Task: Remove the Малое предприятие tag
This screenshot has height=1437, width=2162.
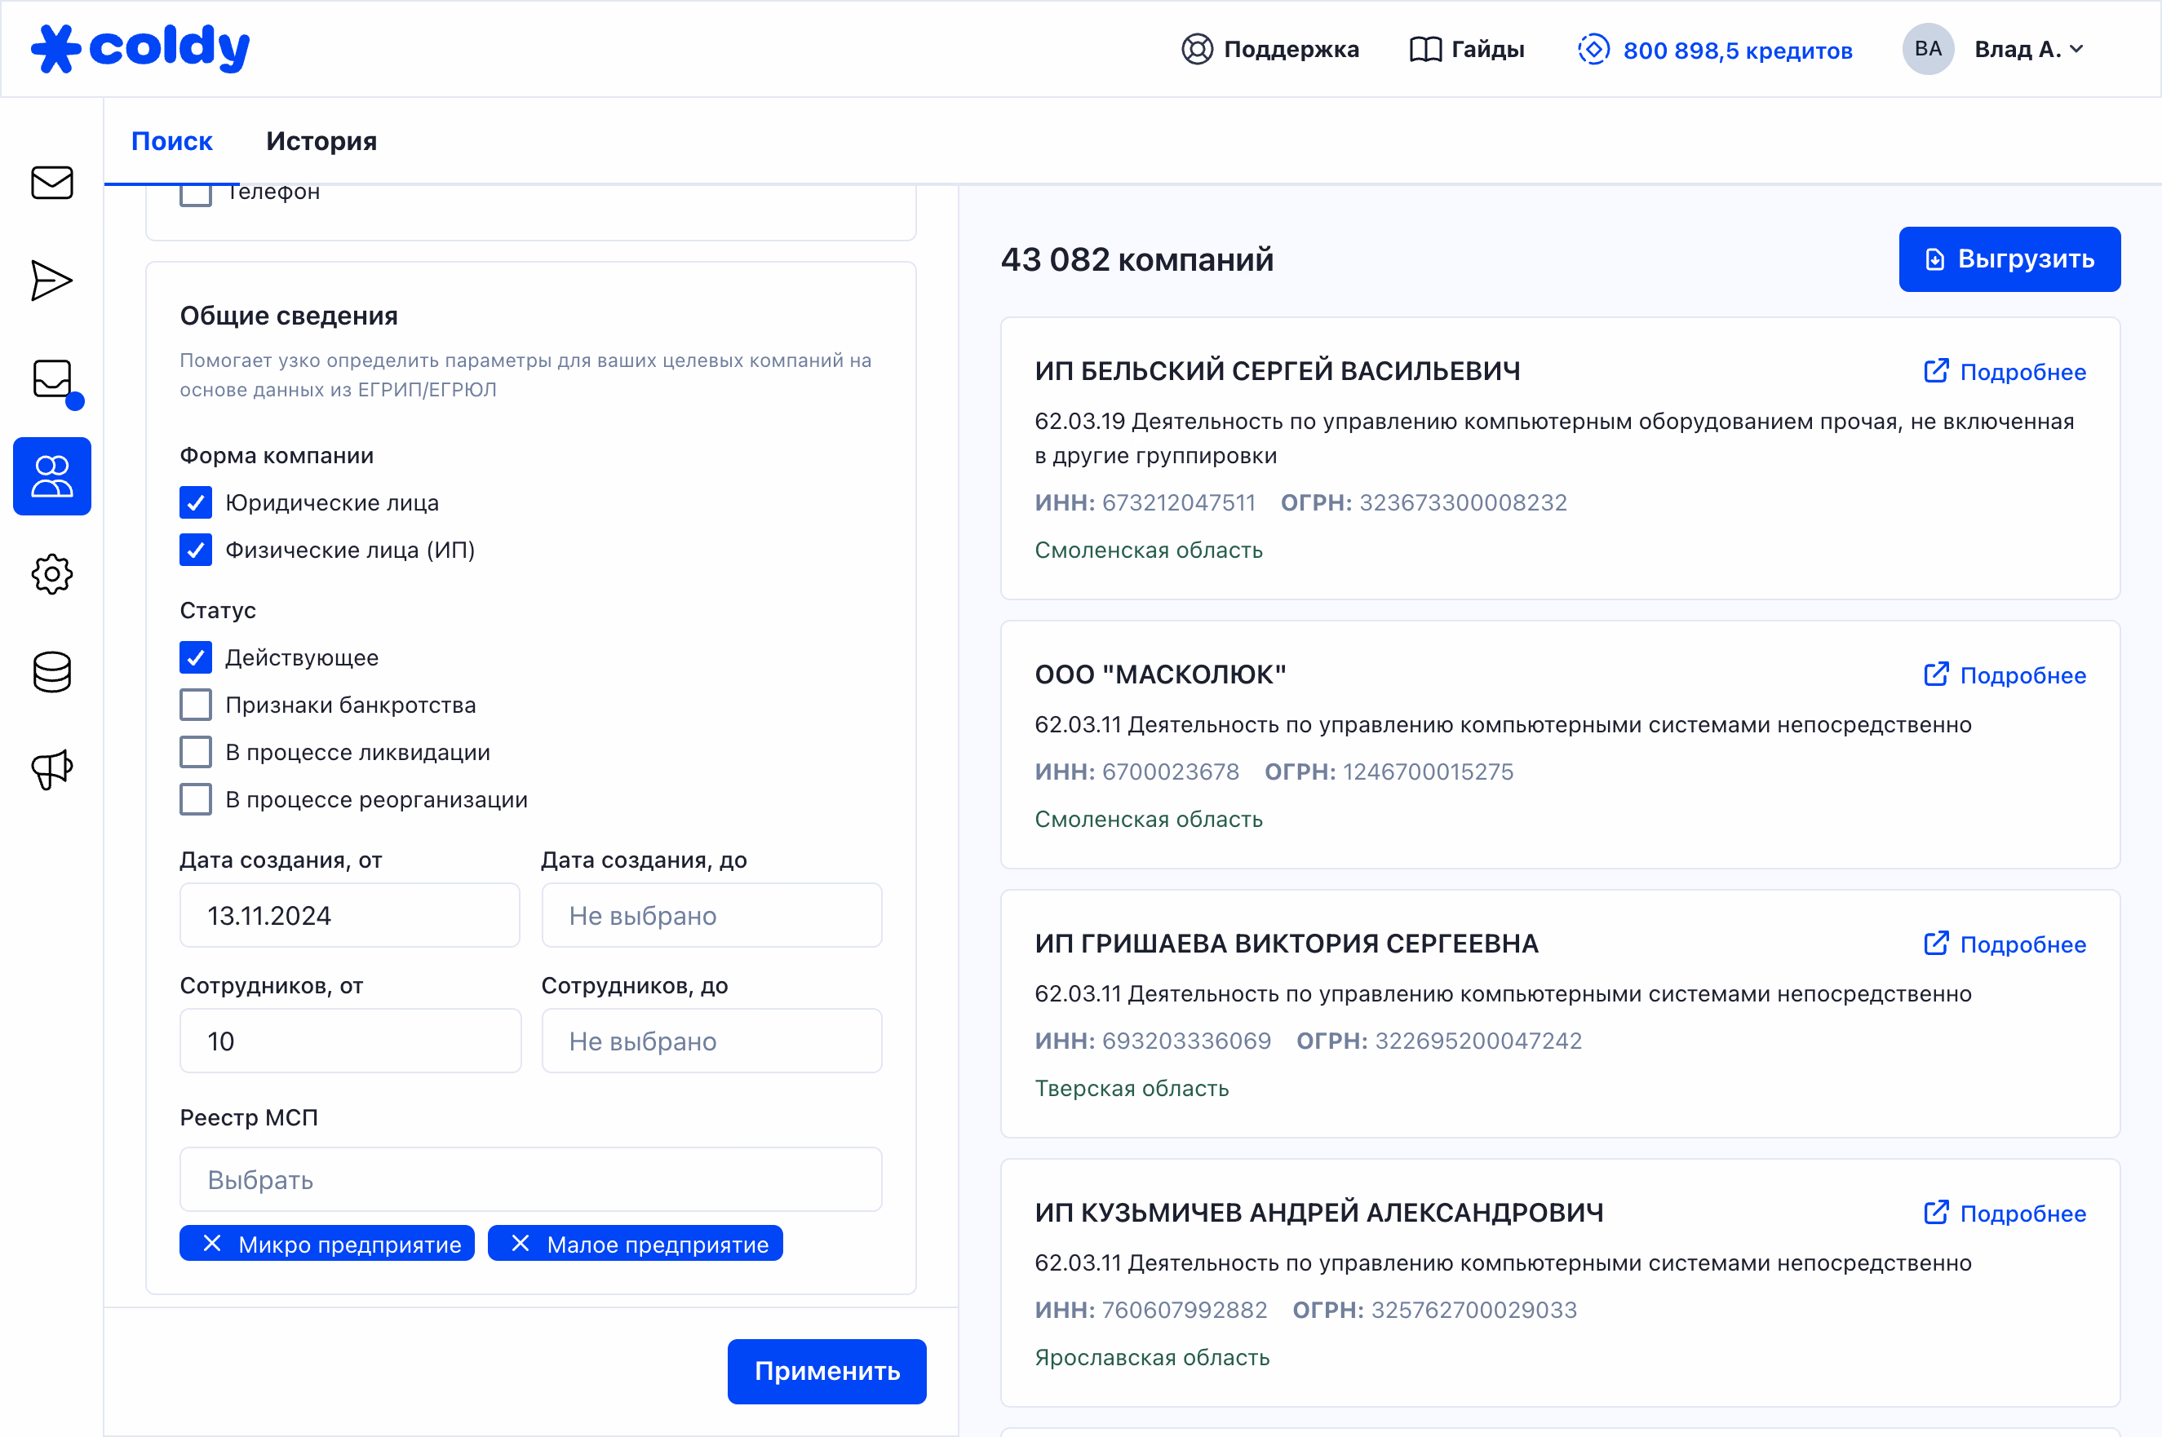Action: click(x=520, y=1244)
